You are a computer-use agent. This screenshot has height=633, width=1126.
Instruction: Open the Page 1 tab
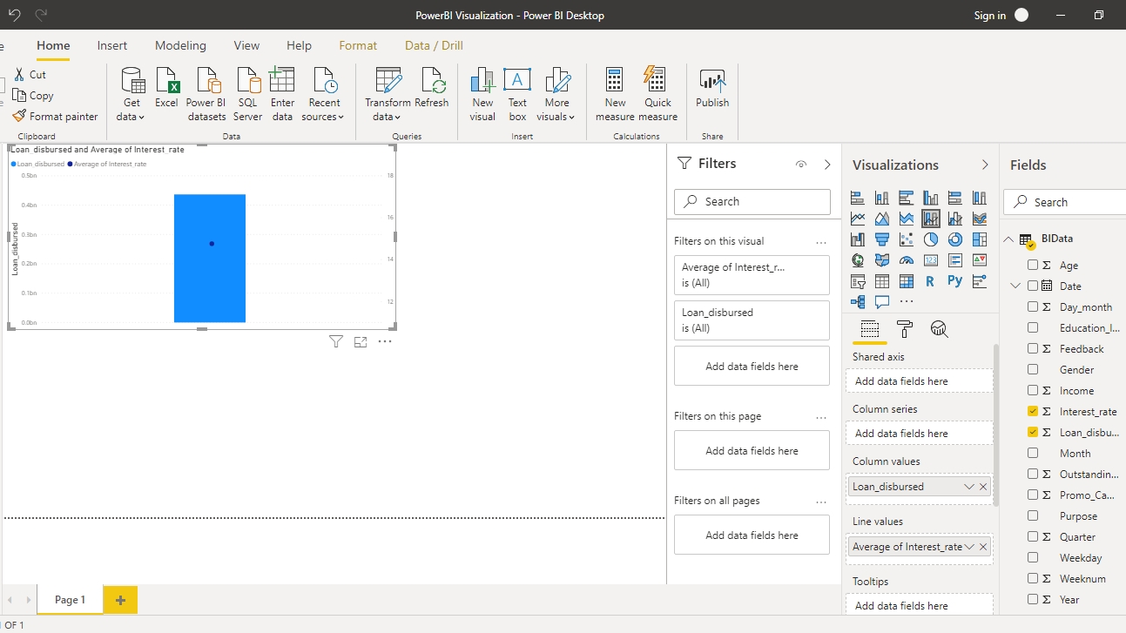(x=70, y=600)
